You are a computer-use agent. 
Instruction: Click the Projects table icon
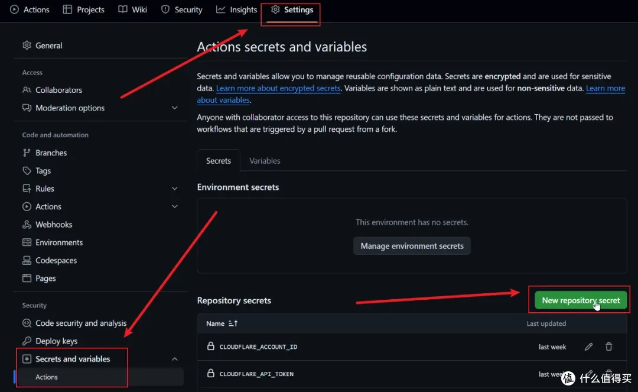[x=67, y=9]
